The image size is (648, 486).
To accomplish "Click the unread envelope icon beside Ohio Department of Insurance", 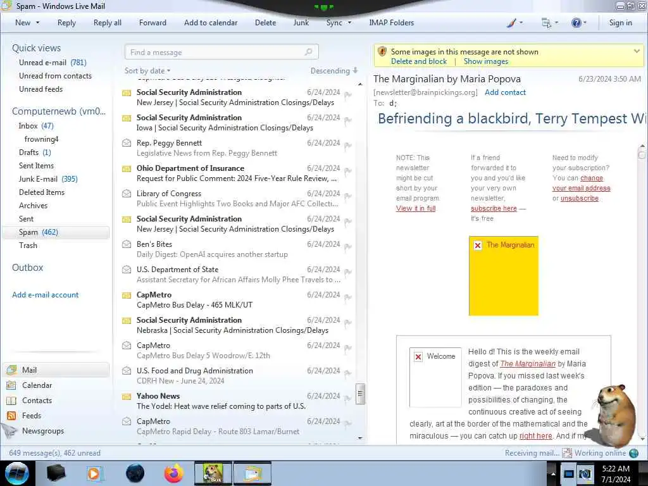I will pyautogui.click(x=127, y=168).
